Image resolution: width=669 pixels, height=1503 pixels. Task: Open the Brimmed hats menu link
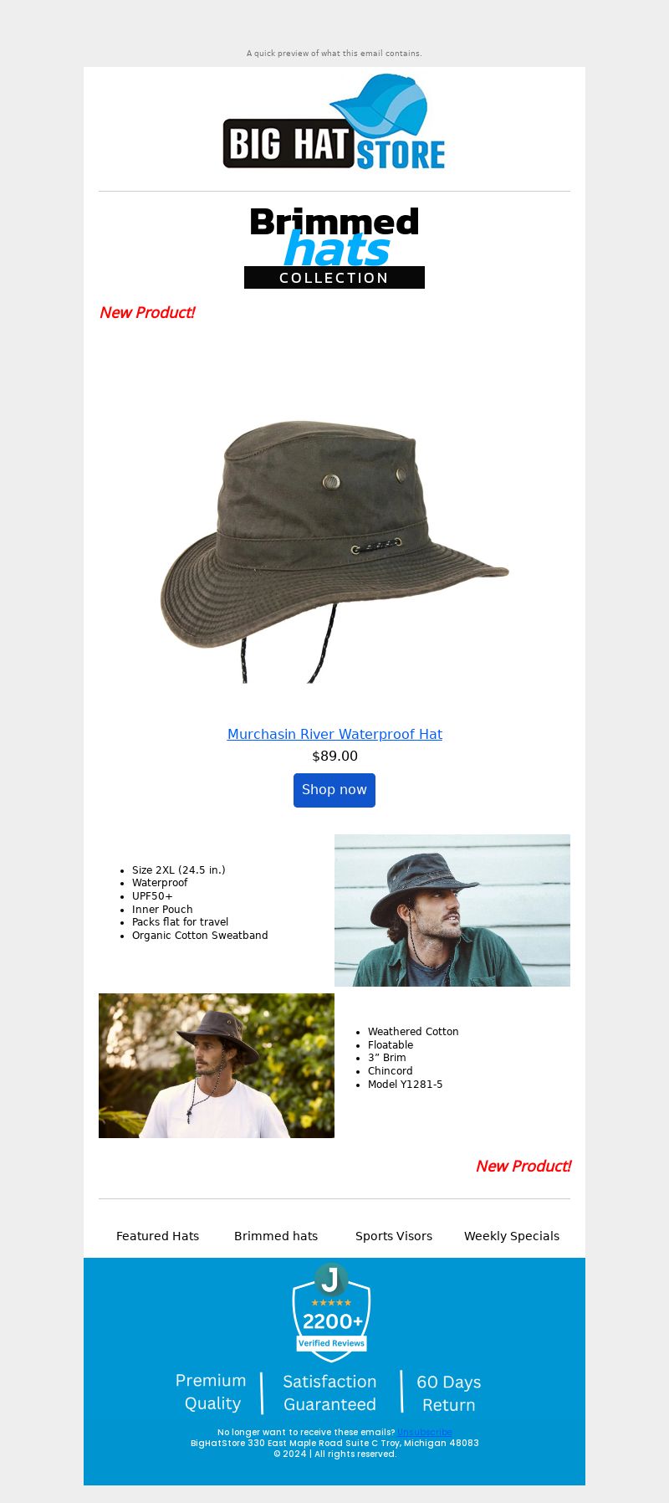tap(276, 1236)
